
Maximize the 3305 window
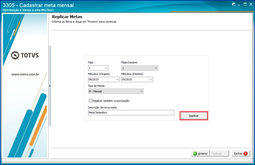pos(245,4)
